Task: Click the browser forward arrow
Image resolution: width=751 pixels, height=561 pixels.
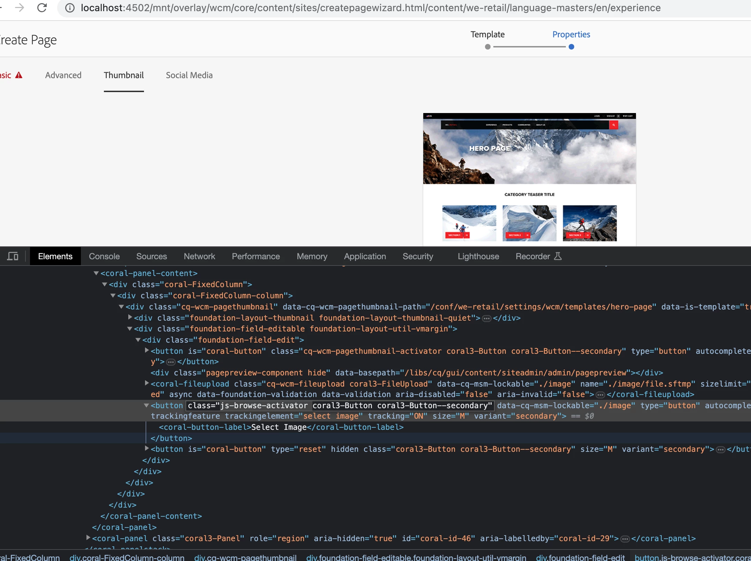Action: (x=20, y=8)
